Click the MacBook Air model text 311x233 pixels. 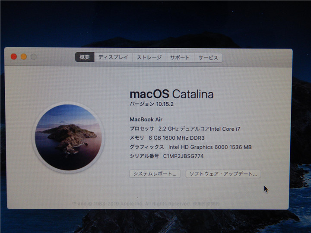[x=146, y=120]
